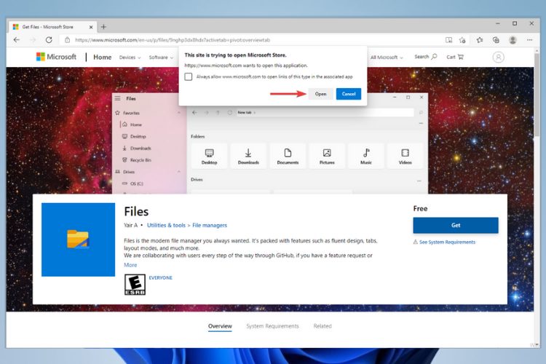Open See System Requirements link
The height and width of the screenshot is (364, 546).
coord(447,242)
